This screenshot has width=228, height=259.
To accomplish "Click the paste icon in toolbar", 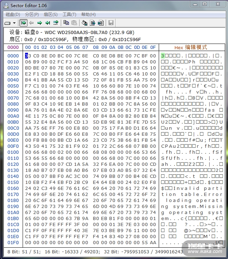I will coord(74,23).
